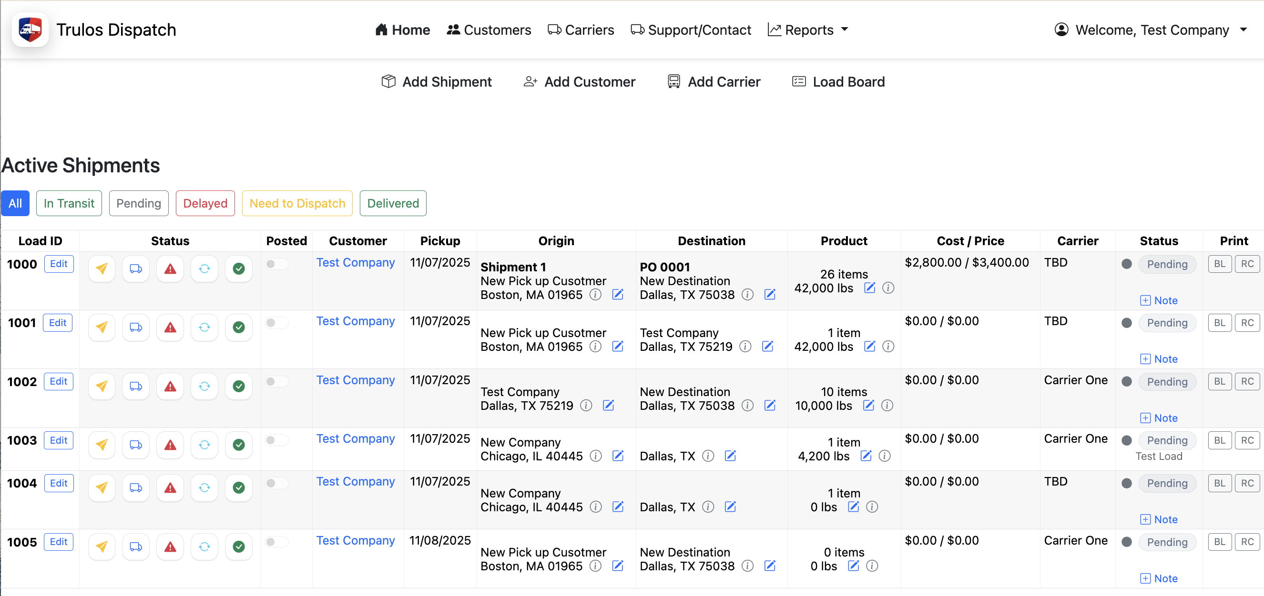
Task: Open Test Company customer link on load 1004
Action: (356, 481)
